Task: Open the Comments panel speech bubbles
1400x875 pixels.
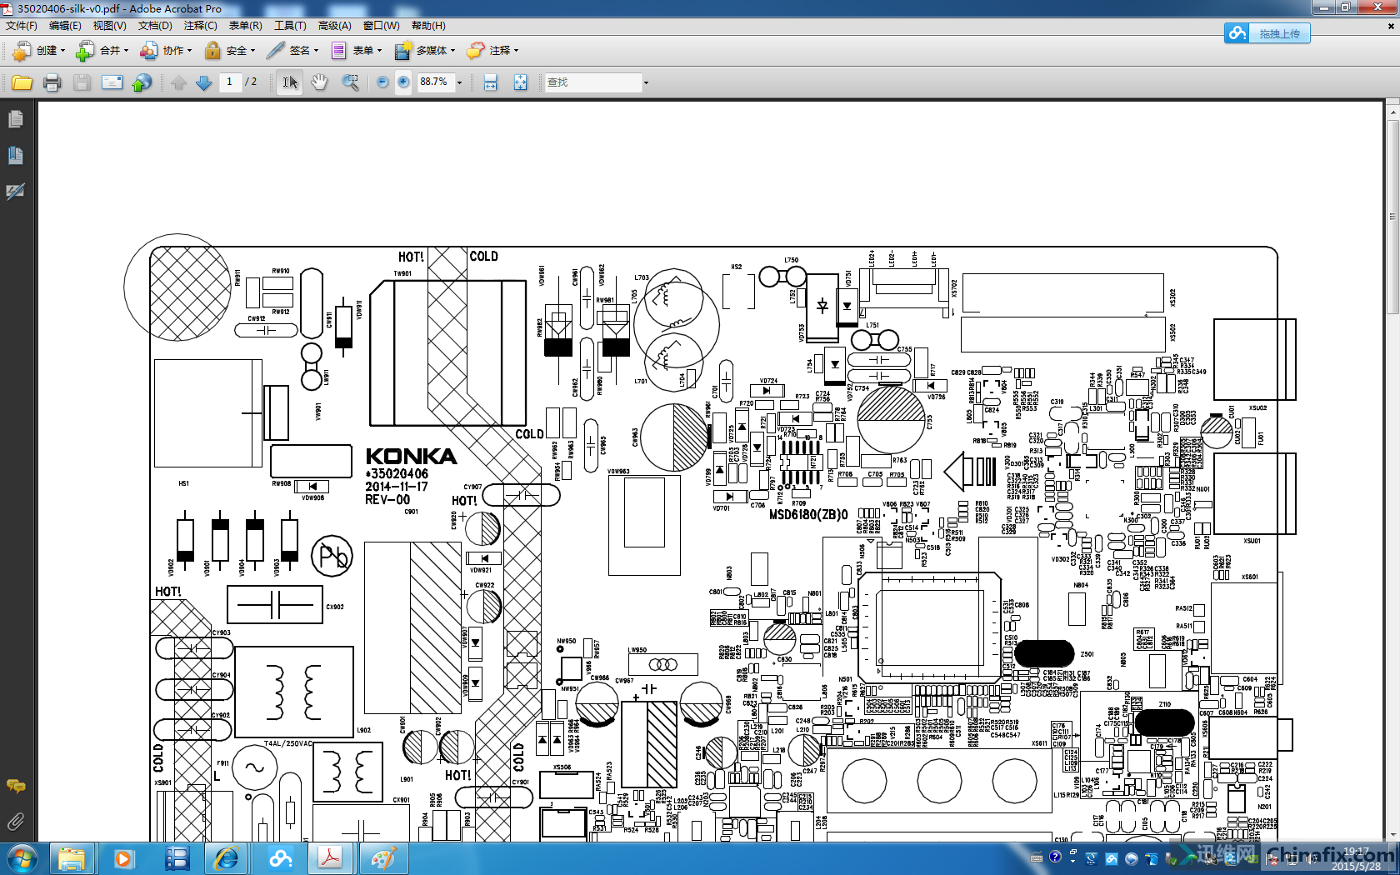Action: point(15,786)
